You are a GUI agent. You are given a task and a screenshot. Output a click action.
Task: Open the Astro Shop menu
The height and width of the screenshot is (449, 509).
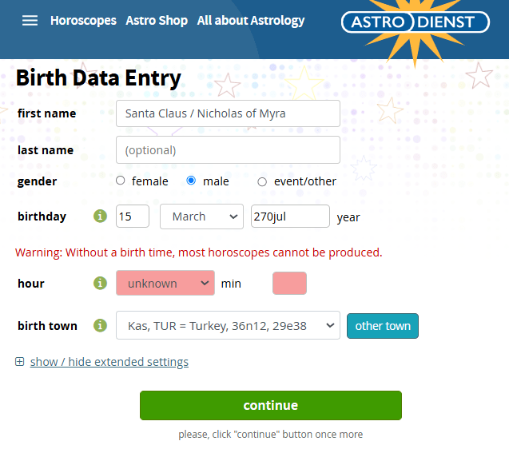tap(157, 21)
